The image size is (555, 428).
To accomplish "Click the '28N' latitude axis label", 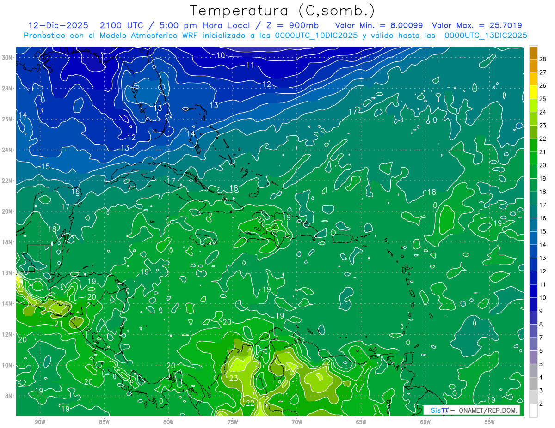I will pos(8,88).
